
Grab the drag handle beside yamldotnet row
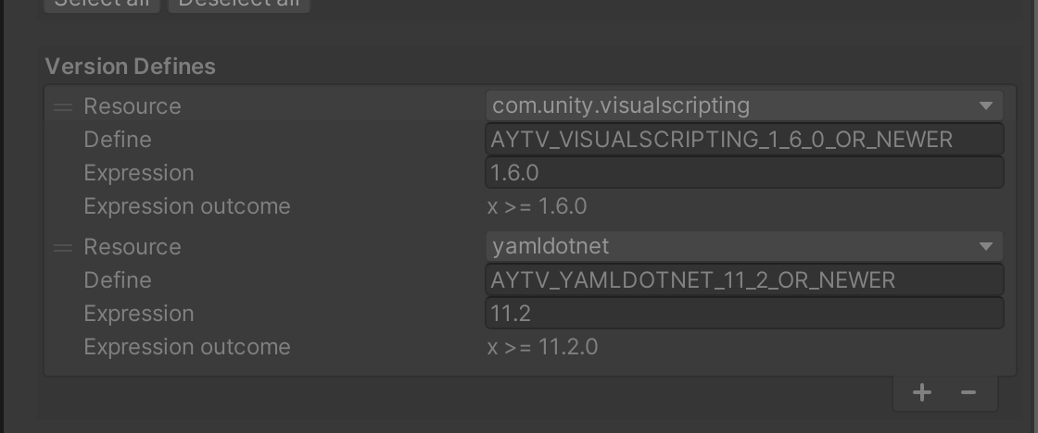coord(63,248)
